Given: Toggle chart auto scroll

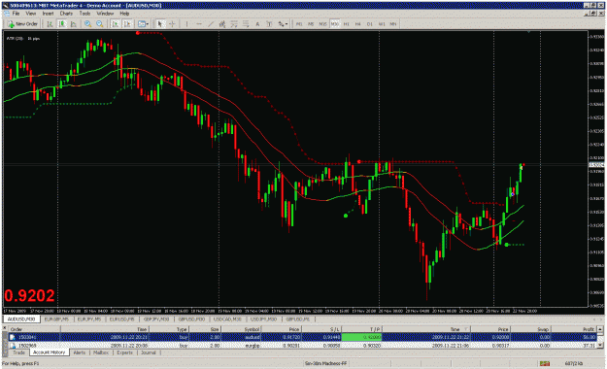Looking at the screenshot, I should (115, 24).
